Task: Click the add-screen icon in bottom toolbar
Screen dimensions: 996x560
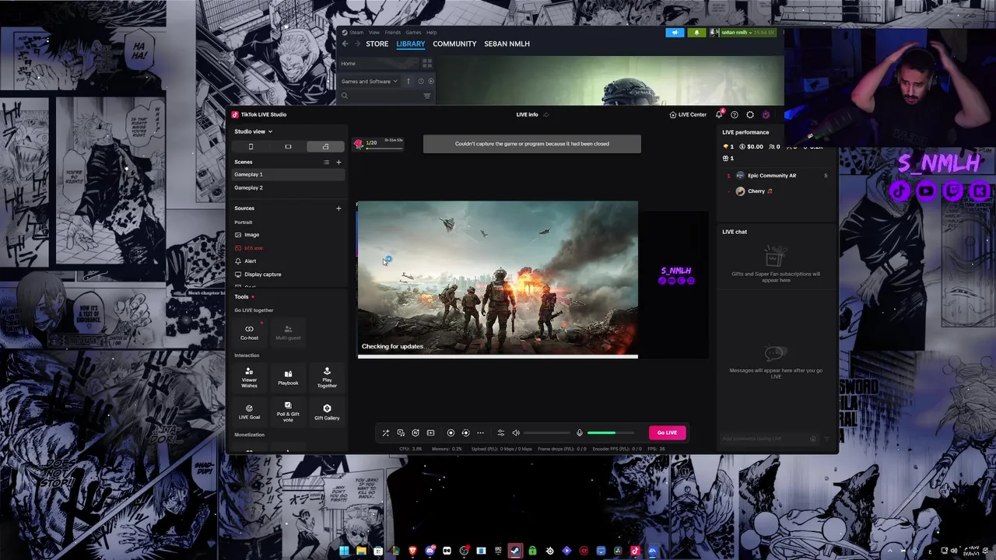Action: [430, 432]
